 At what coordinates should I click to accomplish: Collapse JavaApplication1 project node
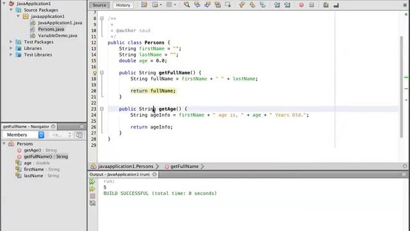4,3
